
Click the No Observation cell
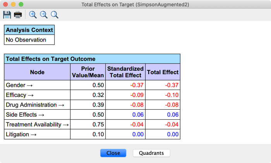[x=29, y=40]
